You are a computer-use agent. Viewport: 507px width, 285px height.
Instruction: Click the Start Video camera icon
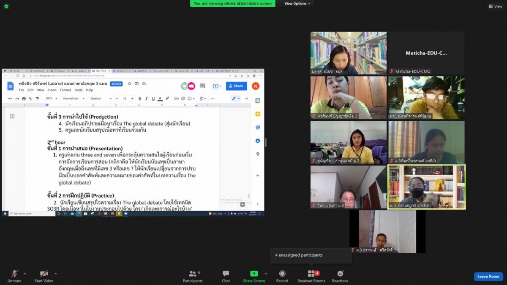tap(44, 274)
